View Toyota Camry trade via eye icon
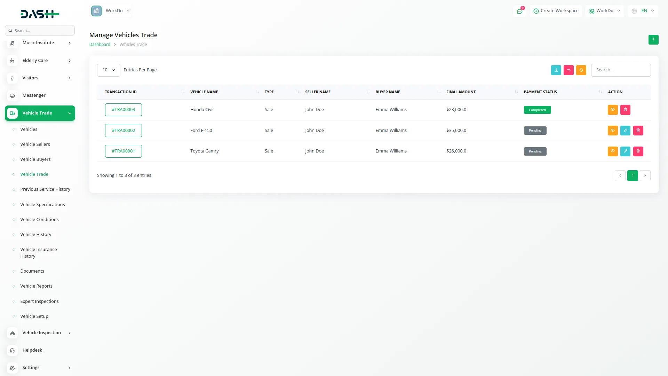Viewport: 668px width, 376px height. tap(612, 151)
